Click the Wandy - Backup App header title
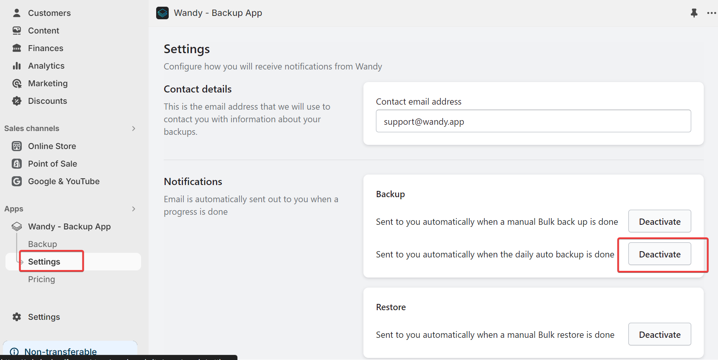This screenshot has height=360, width=718. pyautogui.click(x=218, y=13)
